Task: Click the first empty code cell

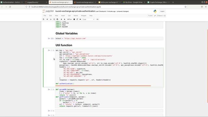Action: click(x=109, y=110)
